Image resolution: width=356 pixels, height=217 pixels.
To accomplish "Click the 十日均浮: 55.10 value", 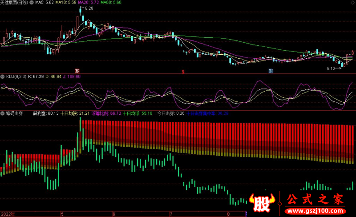I will (138, 113).
